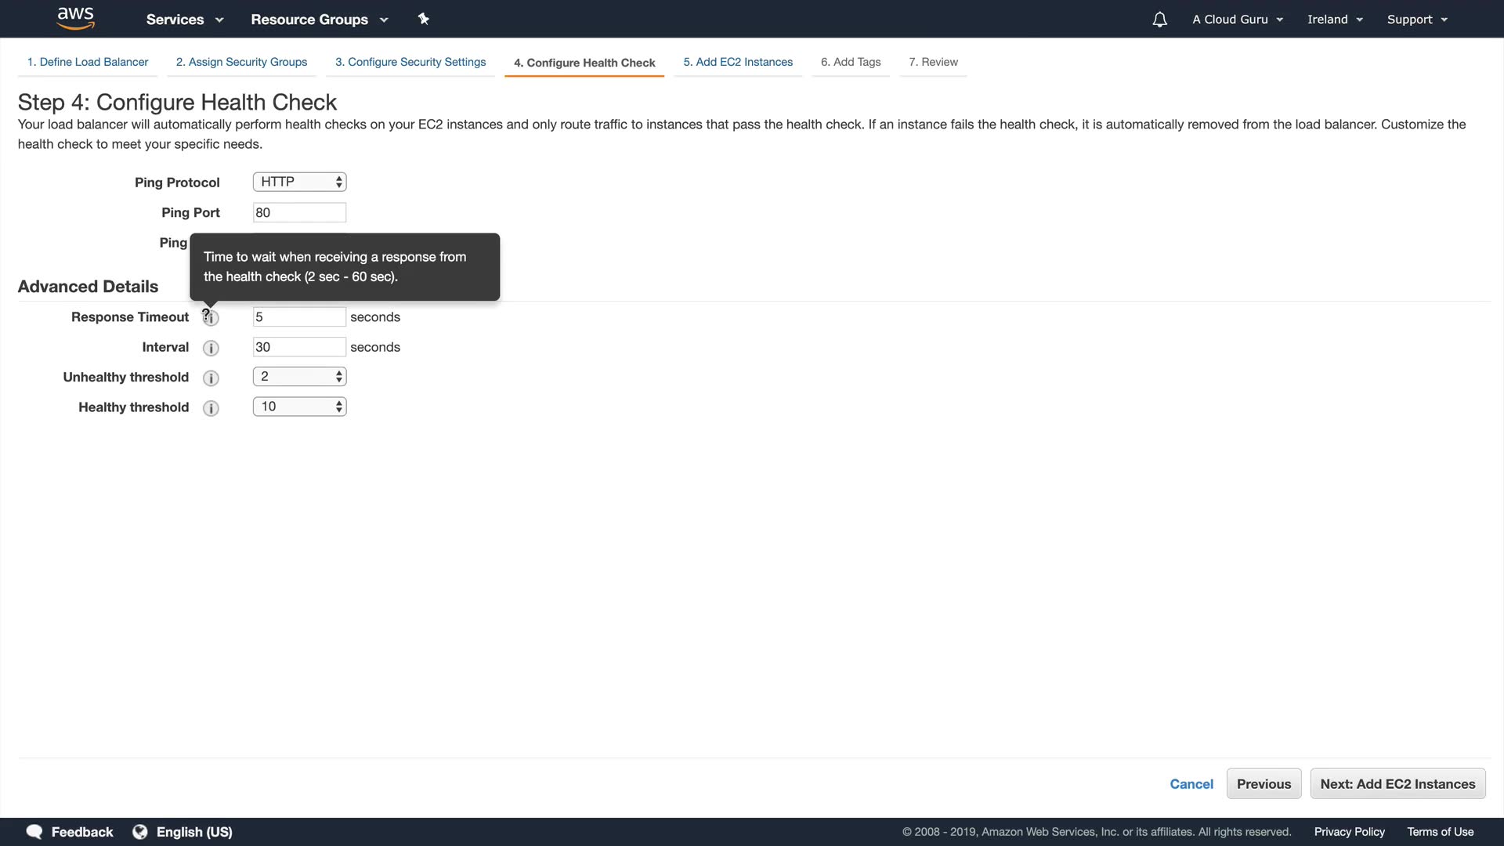Click the Unhealthy threshold info icon
The height and width of the screenshot is (846, 1504).
click(211, 378)
